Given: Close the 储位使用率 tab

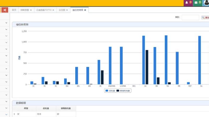Looking at the screenshot, I should (x=85, y=10).
